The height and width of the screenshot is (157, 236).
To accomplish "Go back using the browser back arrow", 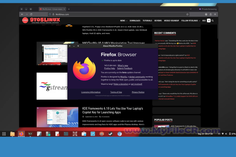I will click(x=22, y=14).
